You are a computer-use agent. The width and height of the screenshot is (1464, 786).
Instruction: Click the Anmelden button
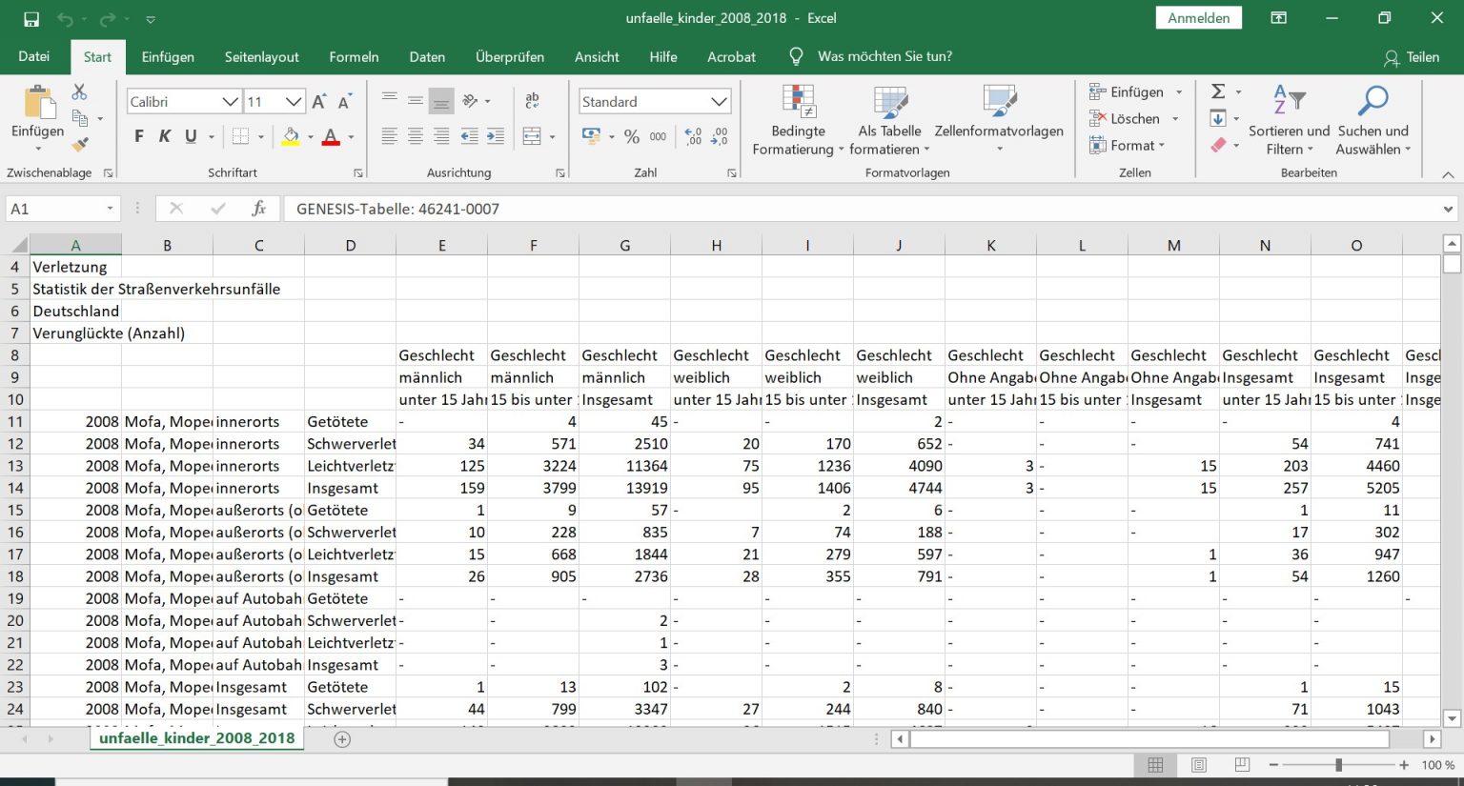click(x=1198, y=18)
